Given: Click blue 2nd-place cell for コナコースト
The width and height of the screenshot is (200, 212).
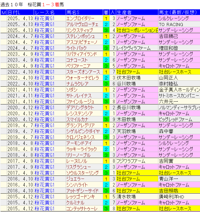Looking at the screenshot, I should pos(106,60).
